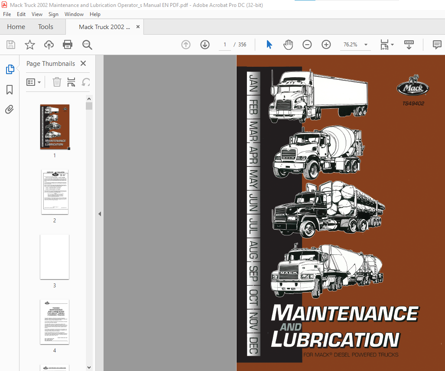Screen dimensions: 445x371
Task: Click the Print Pages thumbnail toolbar icon
Action: pyautogui.click(x=71, y=82)
